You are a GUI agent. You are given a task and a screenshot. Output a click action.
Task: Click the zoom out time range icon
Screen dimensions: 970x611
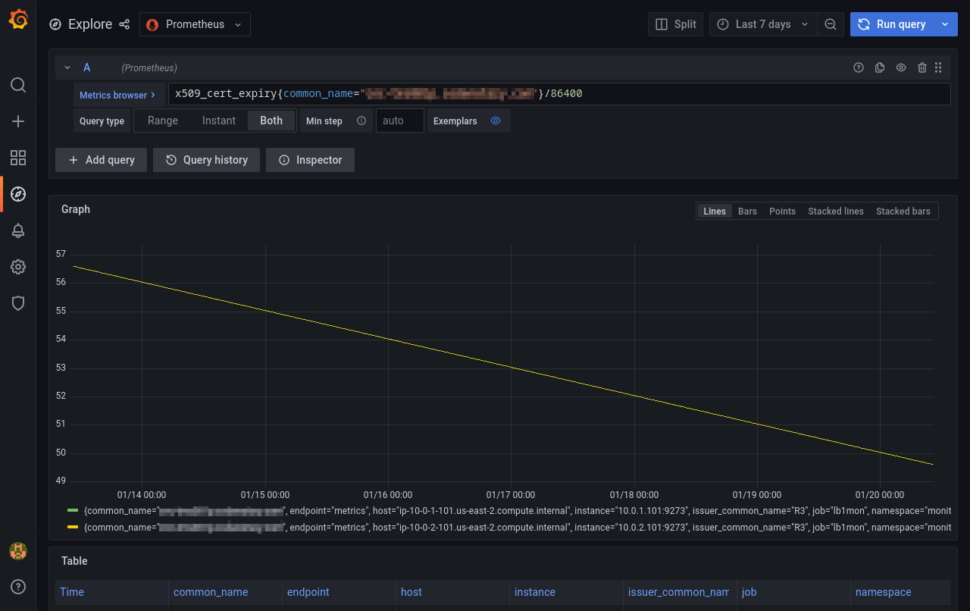[x=830, y=24]
